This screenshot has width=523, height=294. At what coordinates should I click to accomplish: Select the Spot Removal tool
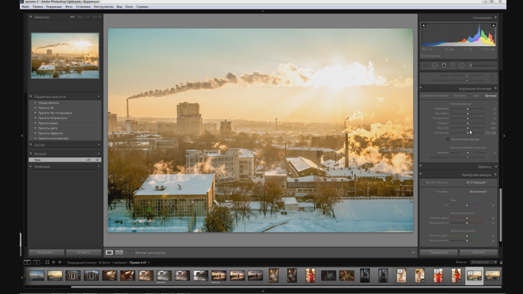(x=435, y=65)
